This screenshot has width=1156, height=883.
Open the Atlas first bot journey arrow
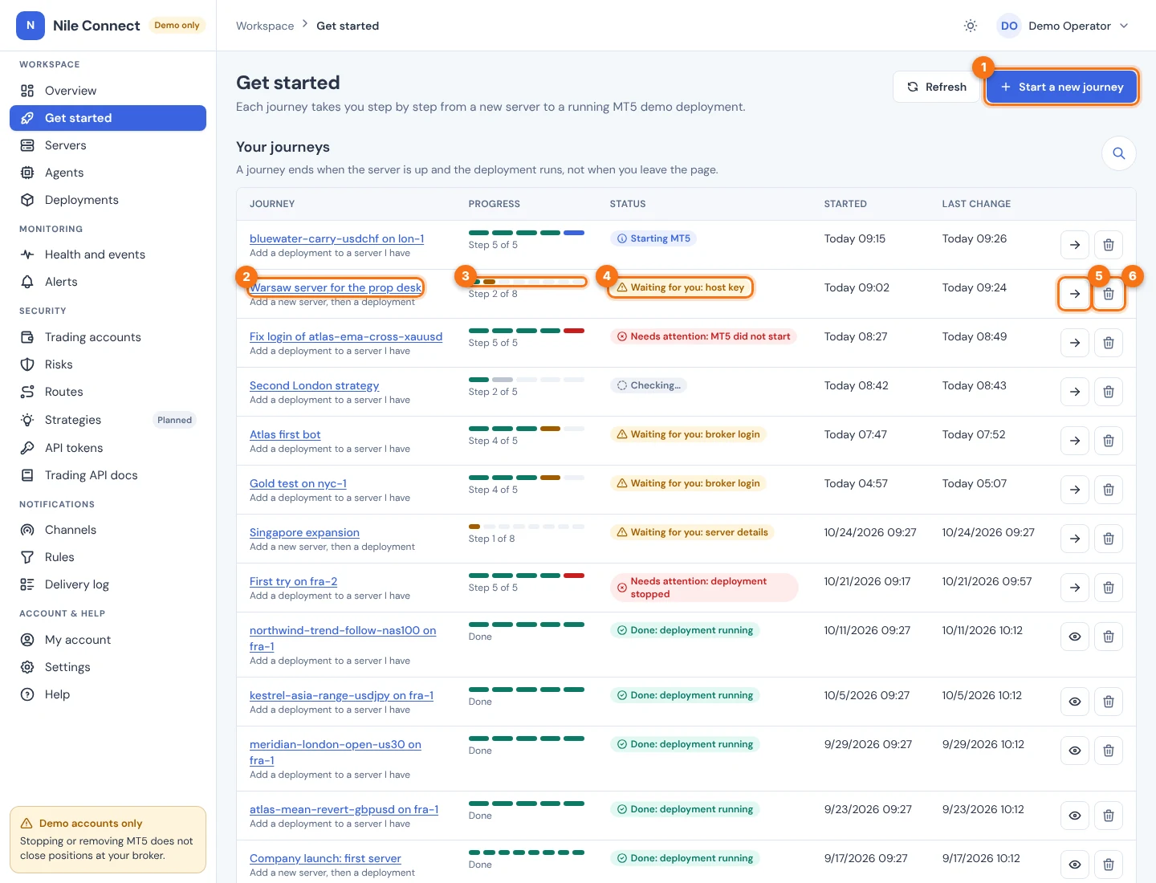point(1075,441)
